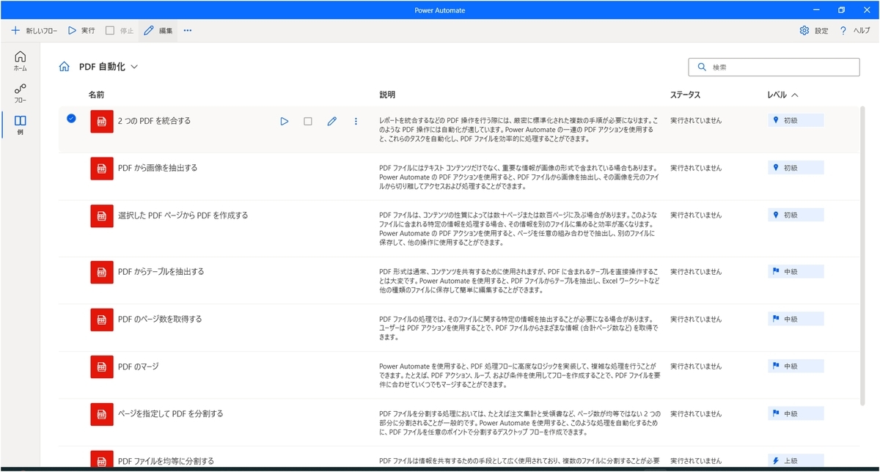Screen dimensions: 880x472
Task: Click 初級 badge of PDF から画像を抽出する
Action: [796, 168]
